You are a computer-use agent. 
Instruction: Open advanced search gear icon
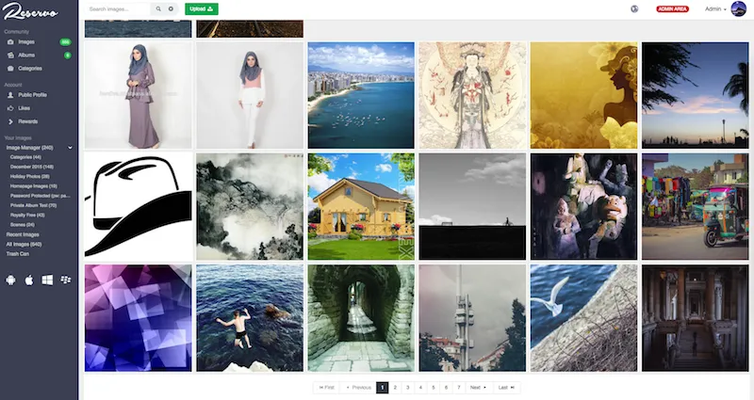[x=171, y=8]
